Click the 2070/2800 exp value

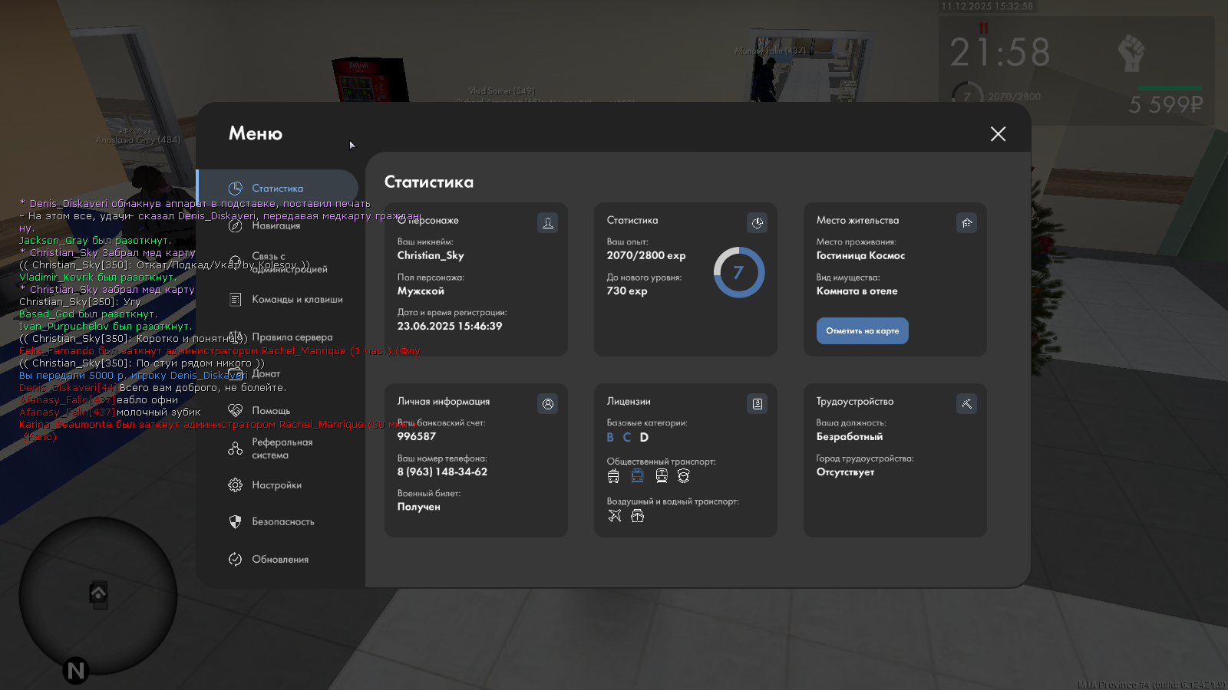tap(646, 255)
